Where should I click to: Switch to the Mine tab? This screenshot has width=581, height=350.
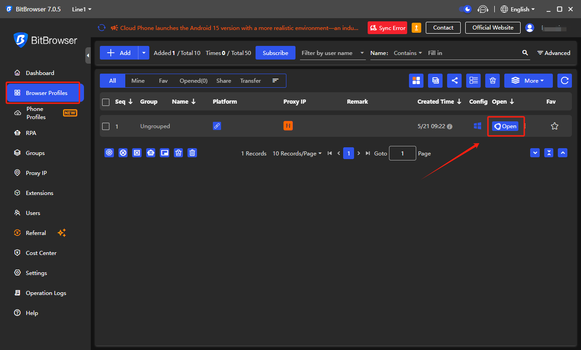[138, 80]
